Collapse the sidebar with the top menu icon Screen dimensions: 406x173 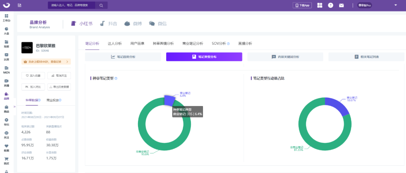pos(20,5)
